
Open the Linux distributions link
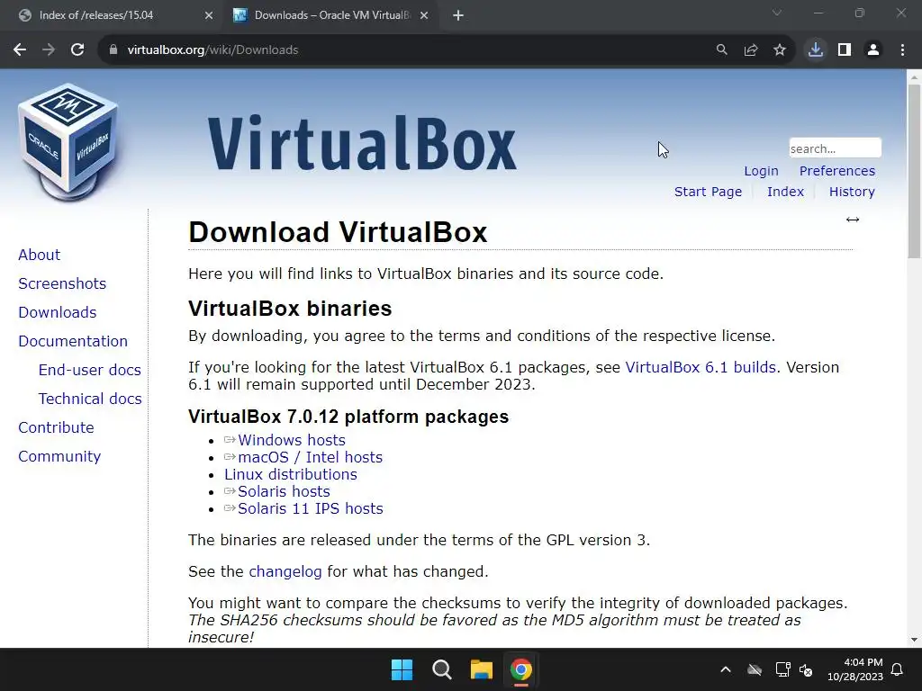[291, 474]
